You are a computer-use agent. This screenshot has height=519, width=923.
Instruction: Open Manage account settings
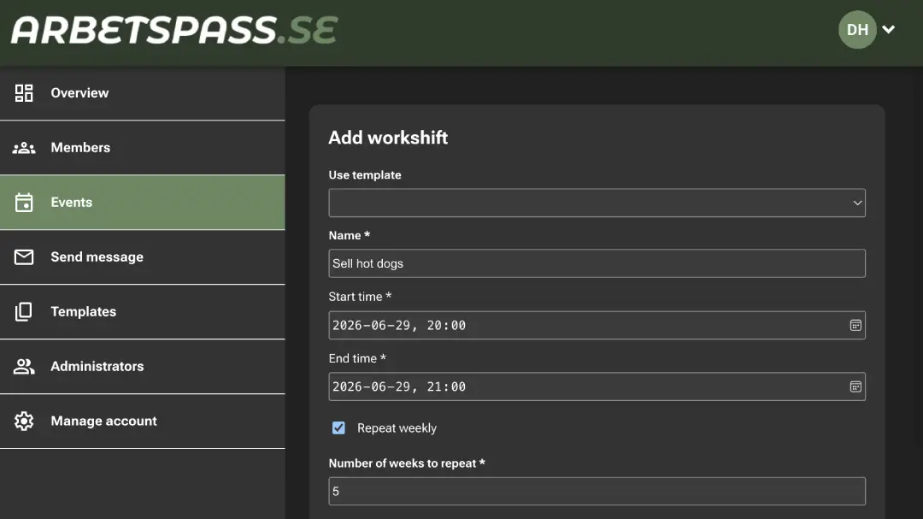[143, 422]
